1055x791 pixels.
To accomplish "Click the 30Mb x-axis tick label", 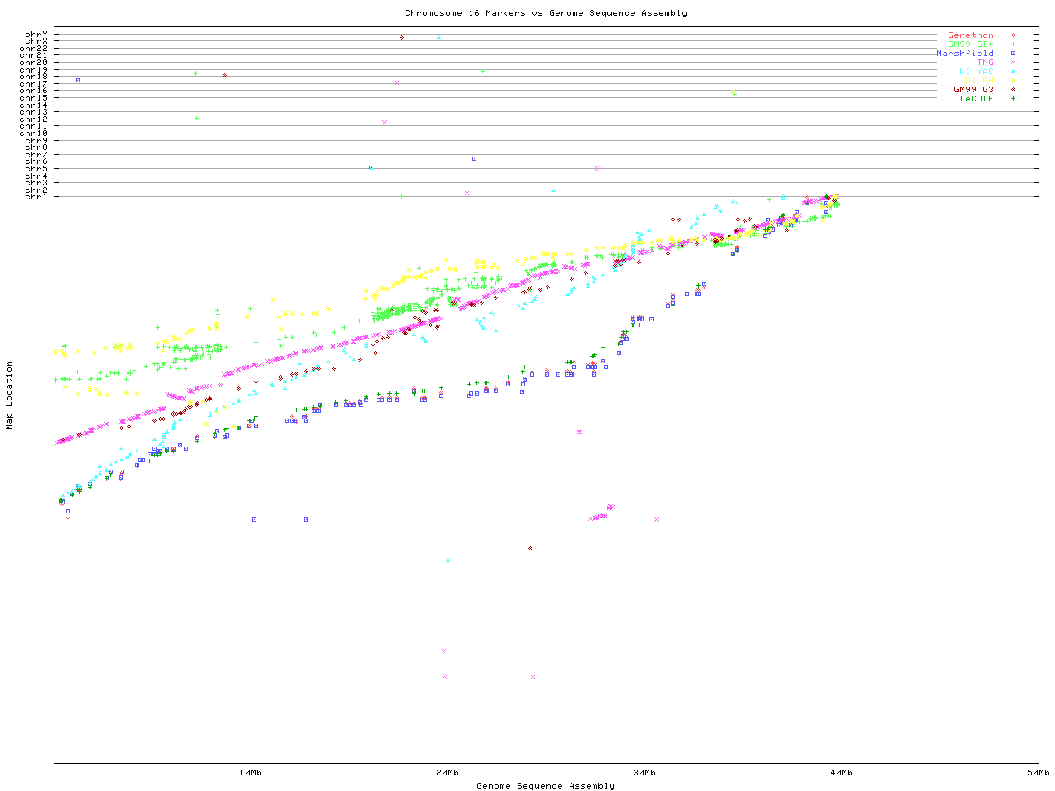I will 645,773.
